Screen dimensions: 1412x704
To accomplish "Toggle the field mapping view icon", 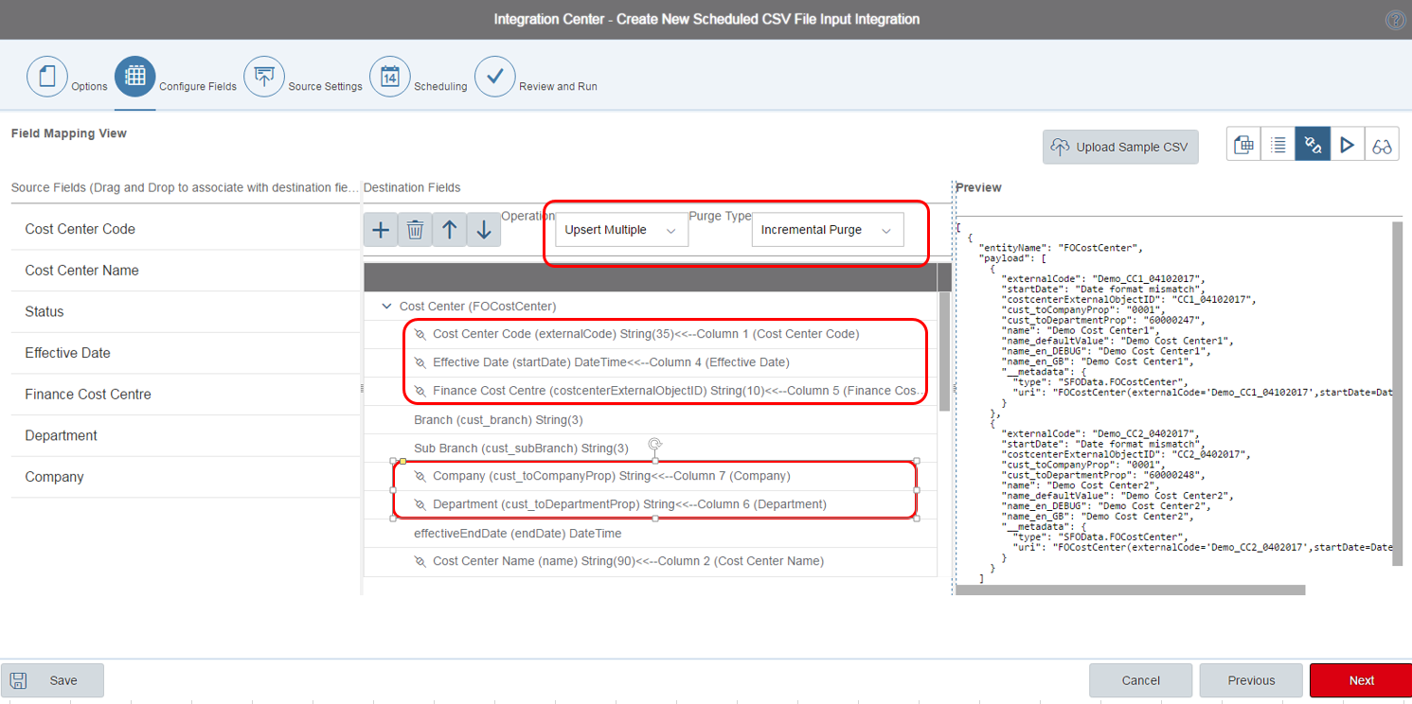I will [1313, 144].
